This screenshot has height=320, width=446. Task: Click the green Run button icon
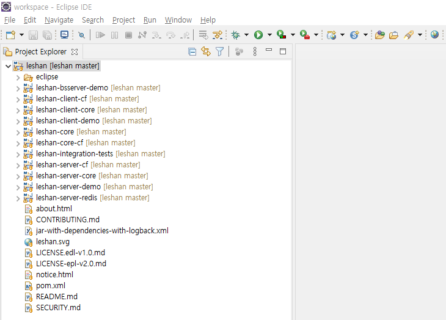coord(258,35)
